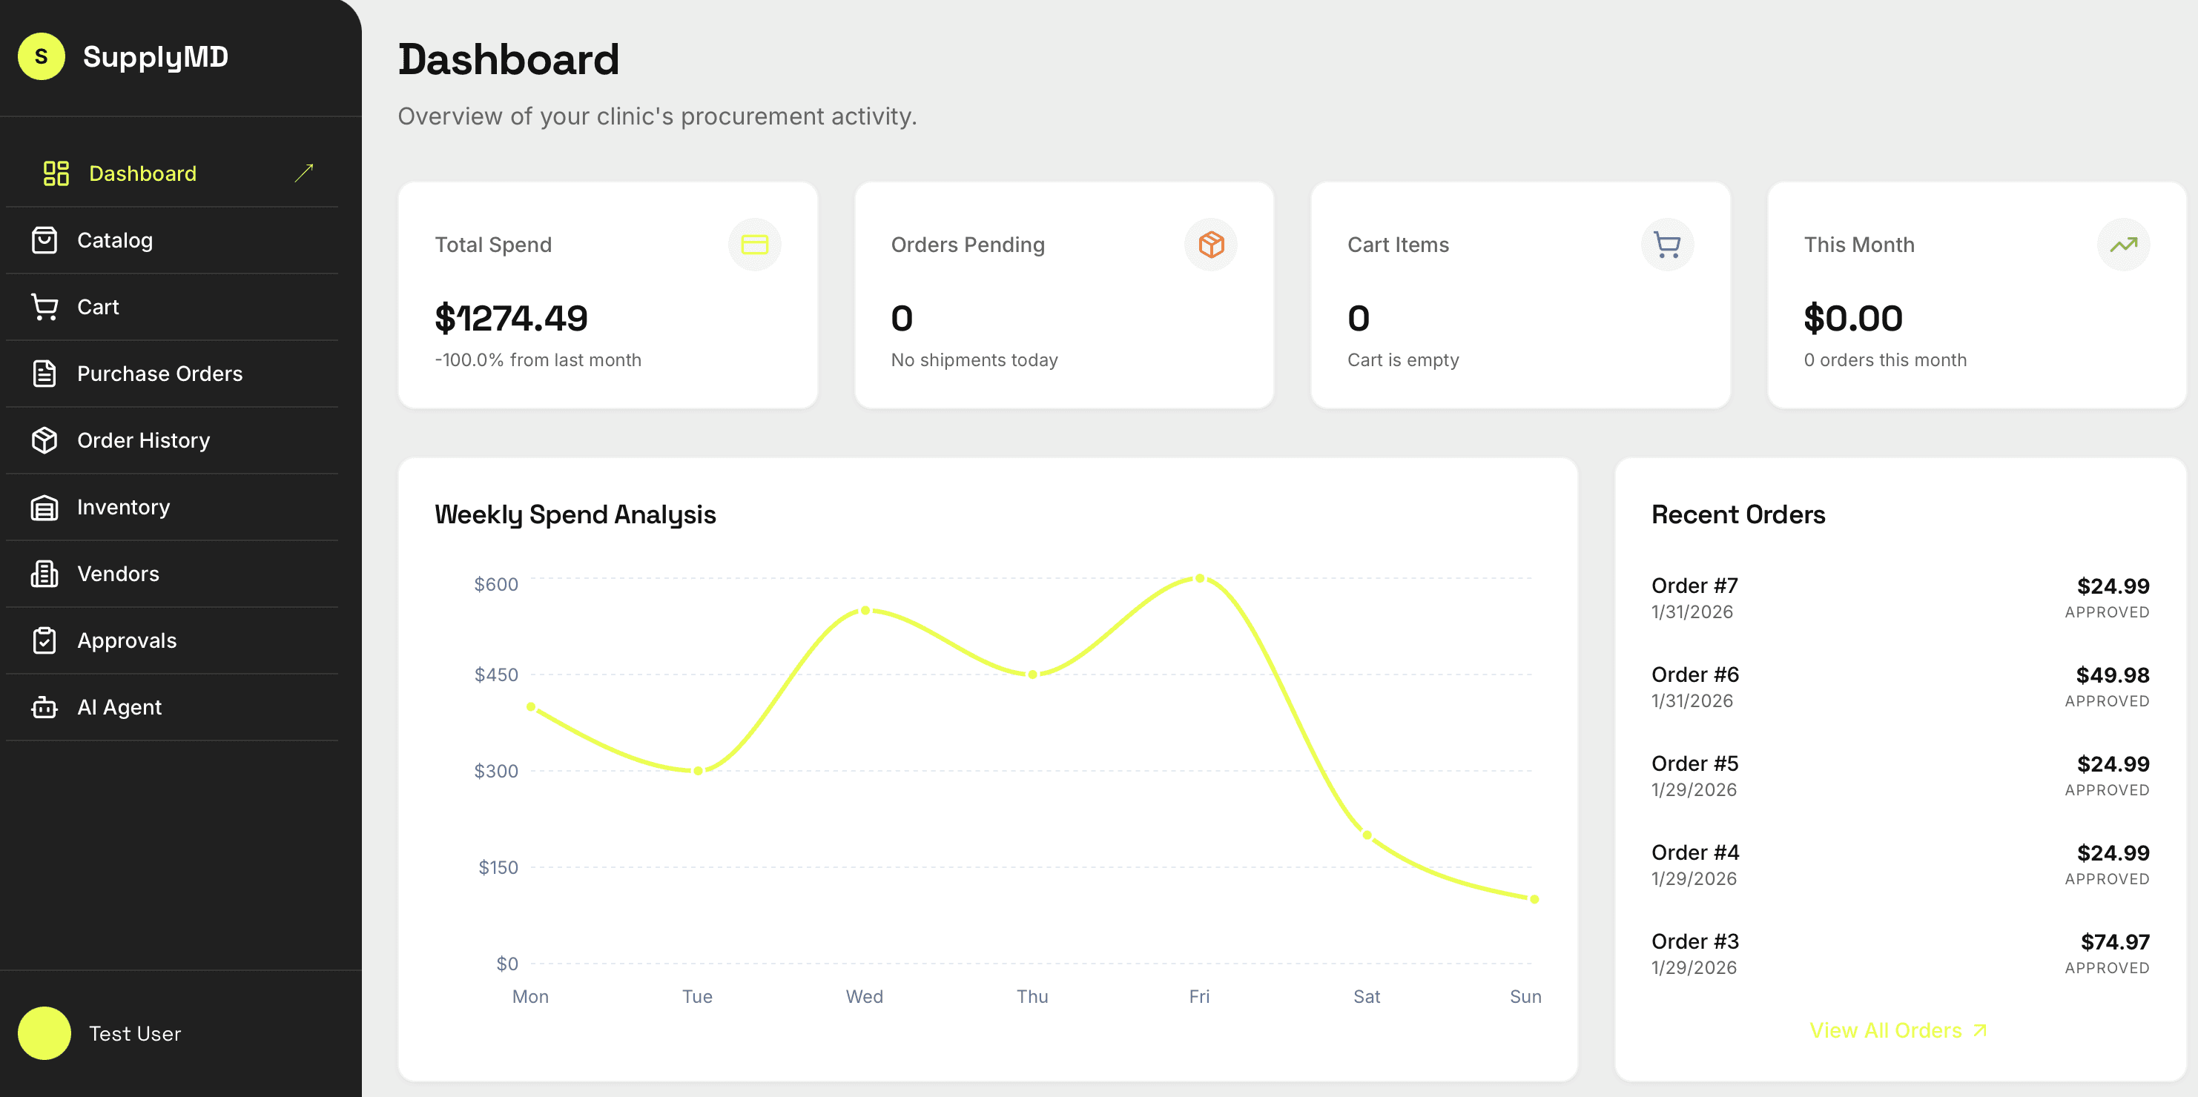Select the Dashboard grid icon

[55, 173]
